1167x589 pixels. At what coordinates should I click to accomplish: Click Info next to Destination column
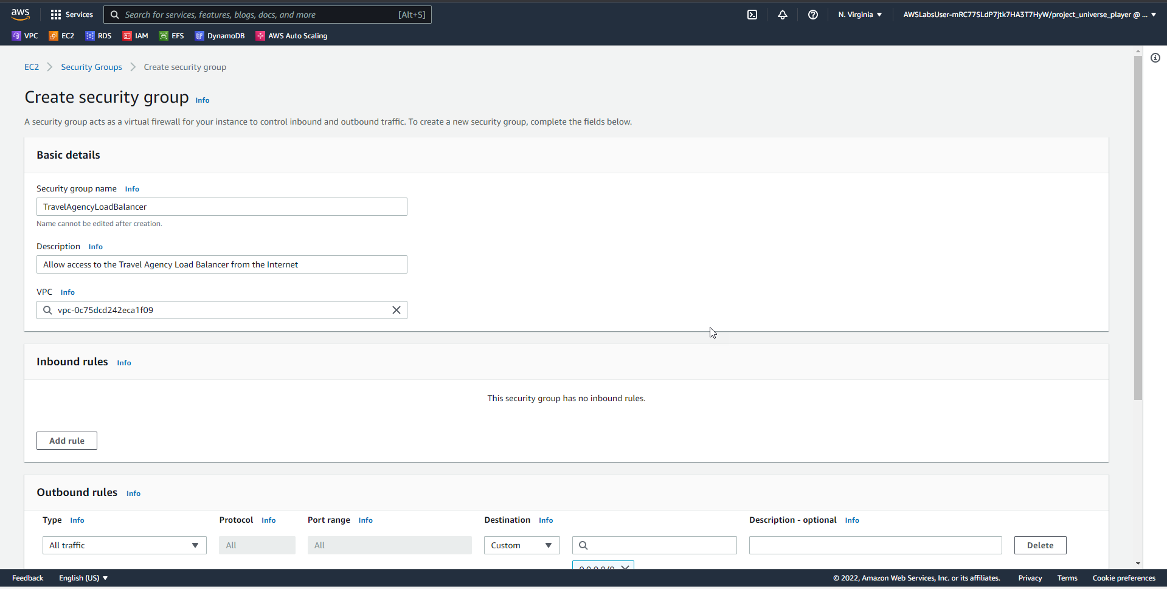pos(546,520)
